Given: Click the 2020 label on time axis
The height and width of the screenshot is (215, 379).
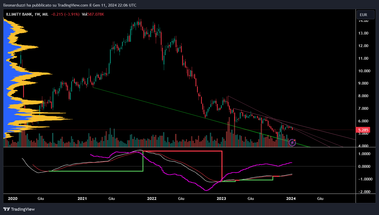Looking at the screenshot, I should [13, 199].
